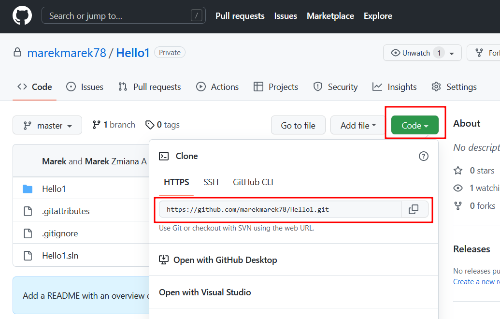Open the repository Settings tab

click(x=454, y=87)
